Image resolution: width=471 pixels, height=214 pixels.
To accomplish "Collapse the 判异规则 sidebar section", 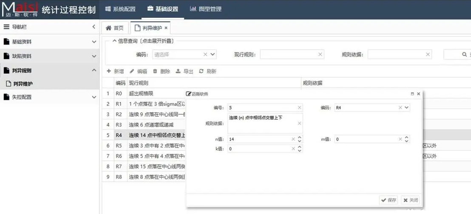I will click(50, 70).
